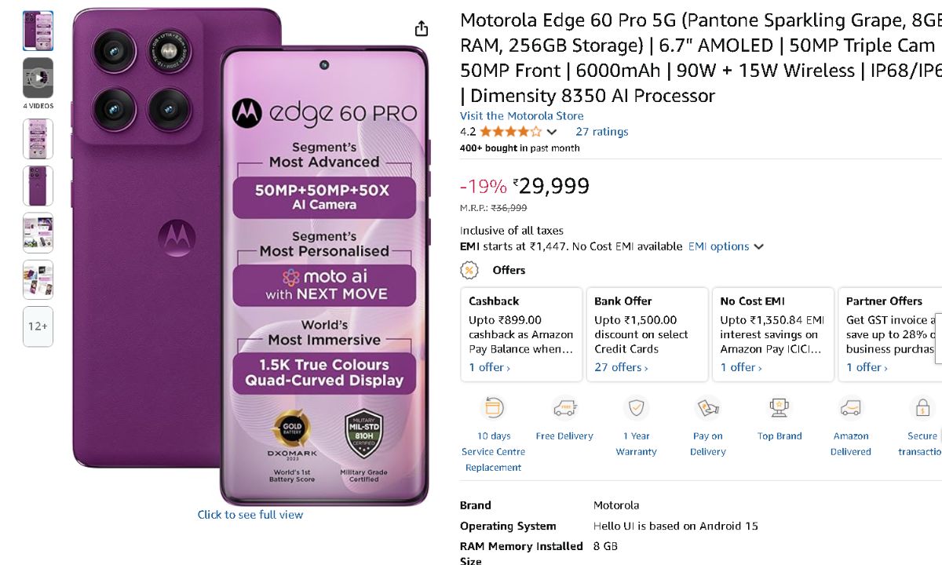Click the main Motorola Edge 60 Pro image

(251, 259)
